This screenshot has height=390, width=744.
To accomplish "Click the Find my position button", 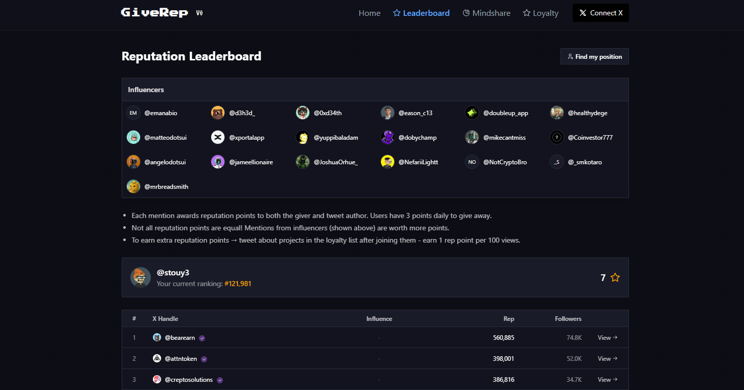I will 594,56.
